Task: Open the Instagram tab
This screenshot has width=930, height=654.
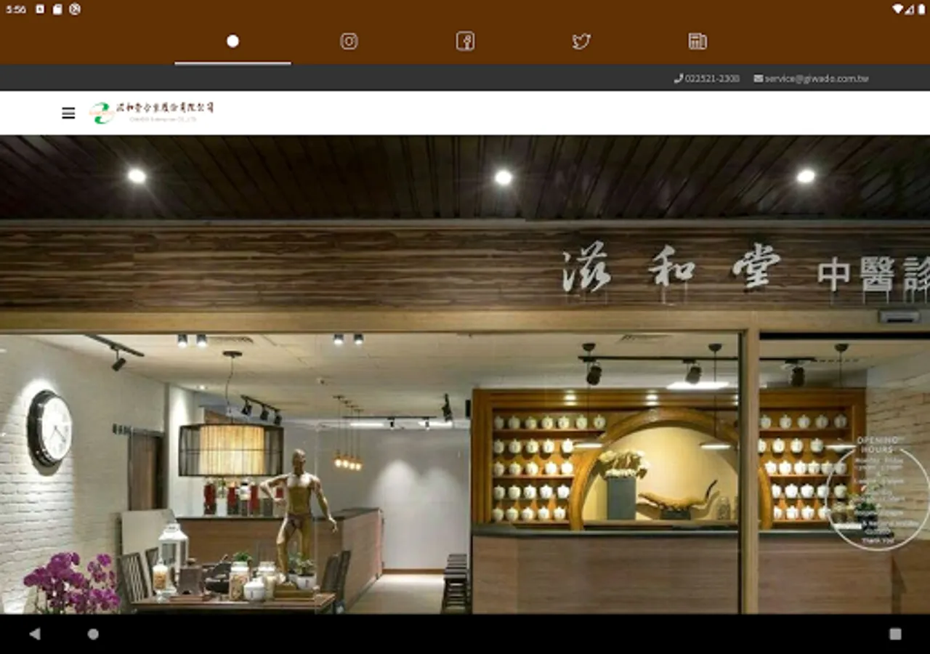Action: tap(349, 41)
